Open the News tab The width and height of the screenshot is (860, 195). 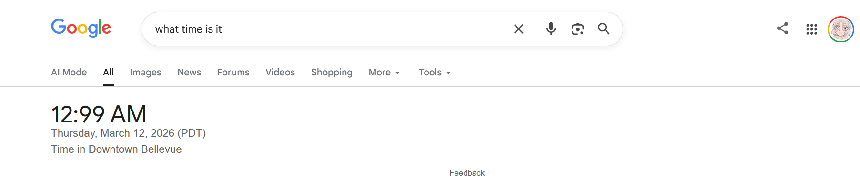(x=189, y=72)
